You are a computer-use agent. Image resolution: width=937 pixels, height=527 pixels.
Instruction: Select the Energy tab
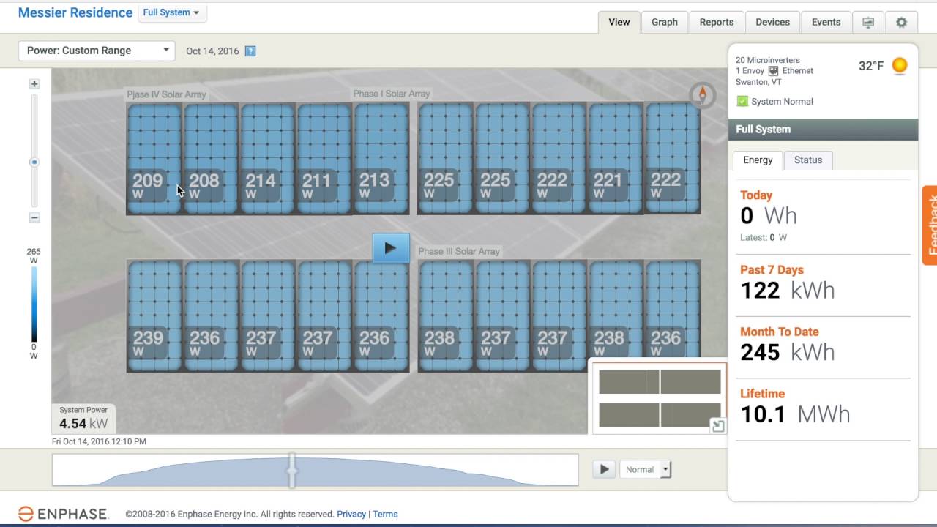tap(758, 160)
